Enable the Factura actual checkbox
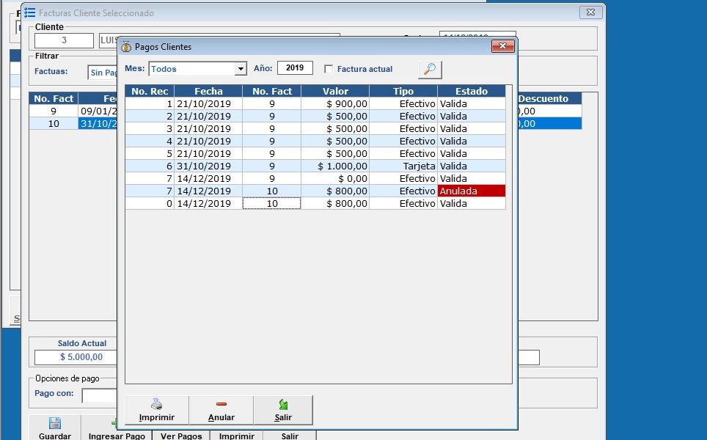707x440 pixels. coord(329,69)
